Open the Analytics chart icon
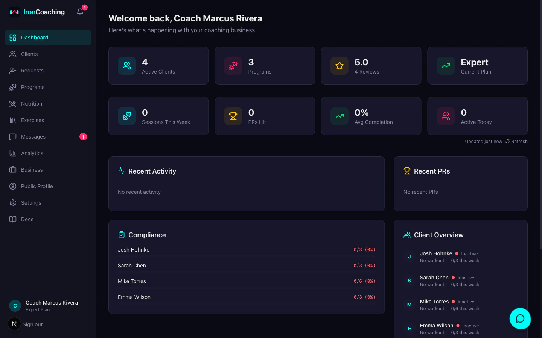The image size is (542, 338). (x=13, y=153)
